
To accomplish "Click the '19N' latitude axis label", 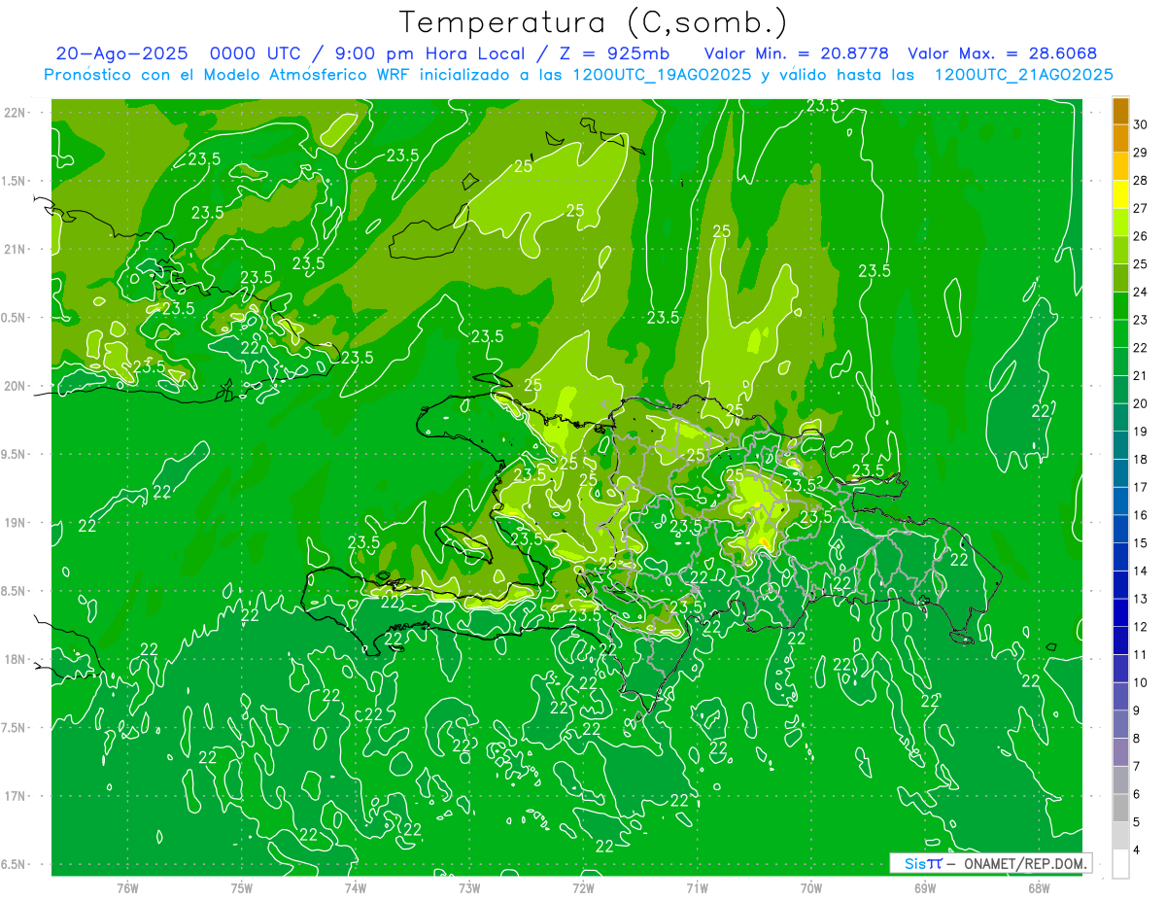I will [16, 522].
